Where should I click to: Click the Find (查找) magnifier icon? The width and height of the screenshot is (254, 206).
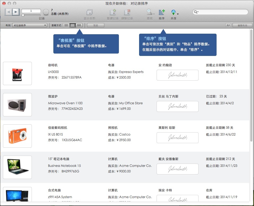pyautogui.click(x=149, y=12)
